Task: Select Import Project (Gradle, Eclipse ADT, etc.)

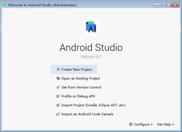Action: tap(93, 105)
